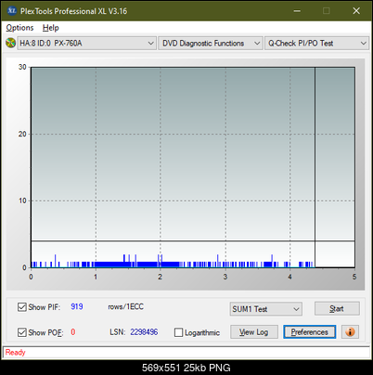Click the PIF value 919

(x=77, y=306)
